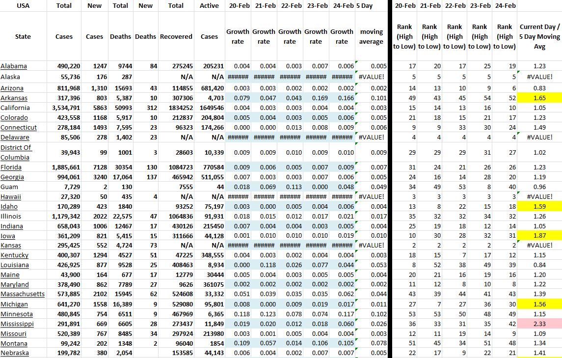The image size is (562, 358).
Task: Select the yellow 1.87 cell for Iowa
Action: (539, 236)
